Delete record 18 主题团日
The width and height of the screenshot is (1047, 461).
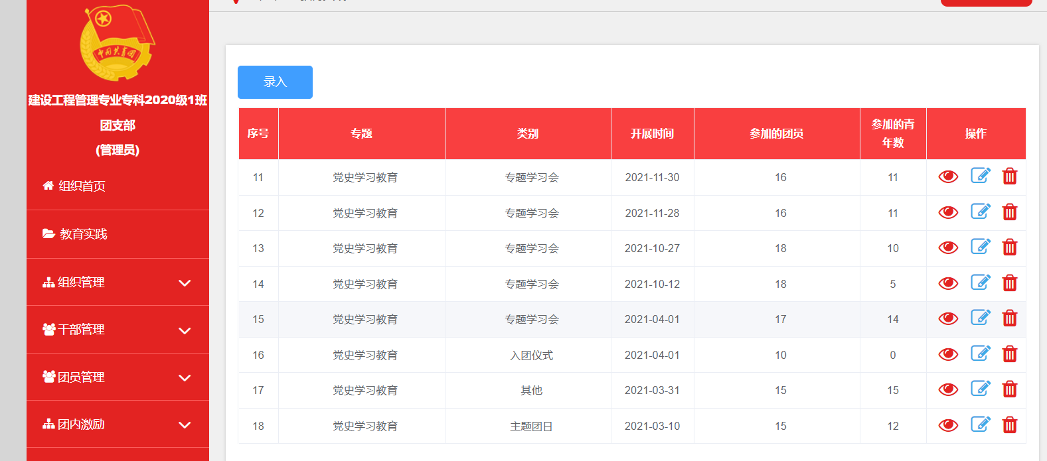(1009, 425)
